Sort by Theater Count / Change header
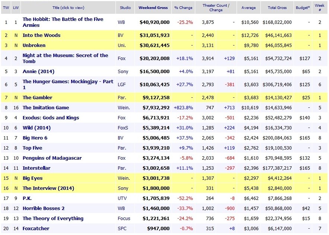The height and width of the screenshot is (235, 329). click(x=216, y=8)
